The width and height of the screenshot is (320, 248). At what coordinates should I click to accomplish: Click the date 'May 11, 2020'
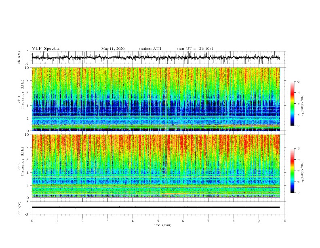[113, 49]
